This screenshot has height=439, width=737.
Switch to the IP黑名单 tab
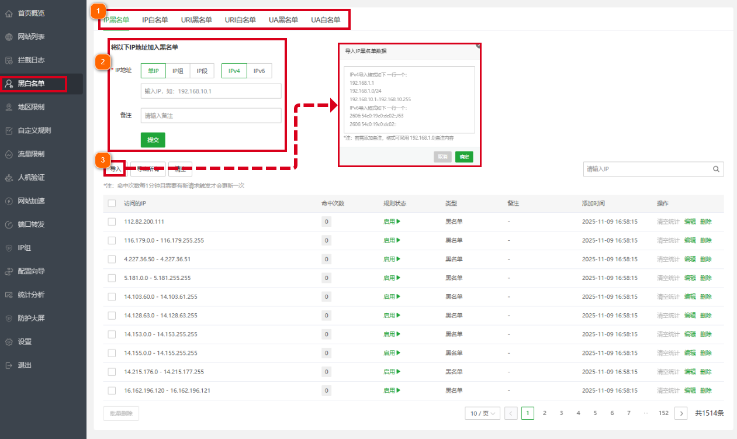point(116,20)
